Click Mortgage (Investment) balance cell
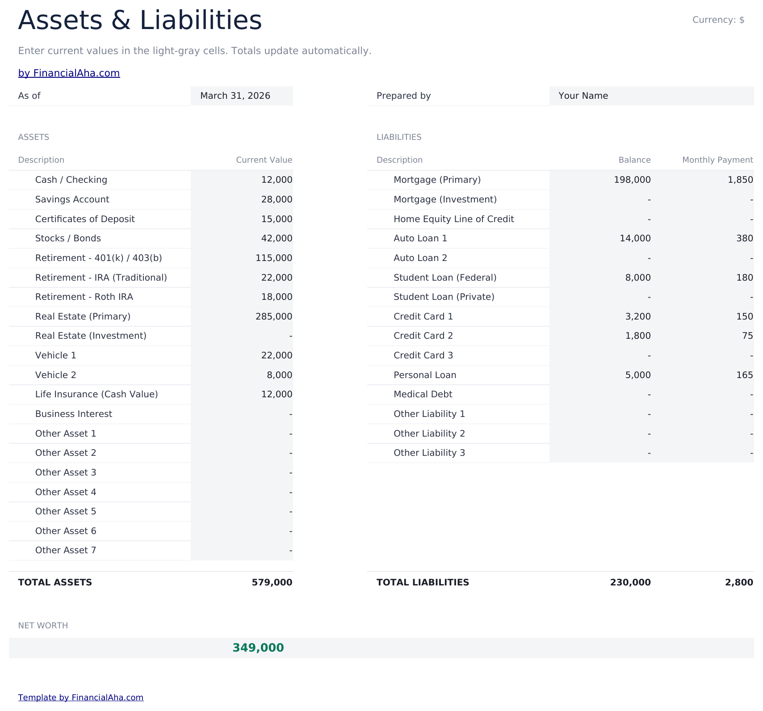Image resolution: width=763 pixels, height=711 pixels. (600, 199)
